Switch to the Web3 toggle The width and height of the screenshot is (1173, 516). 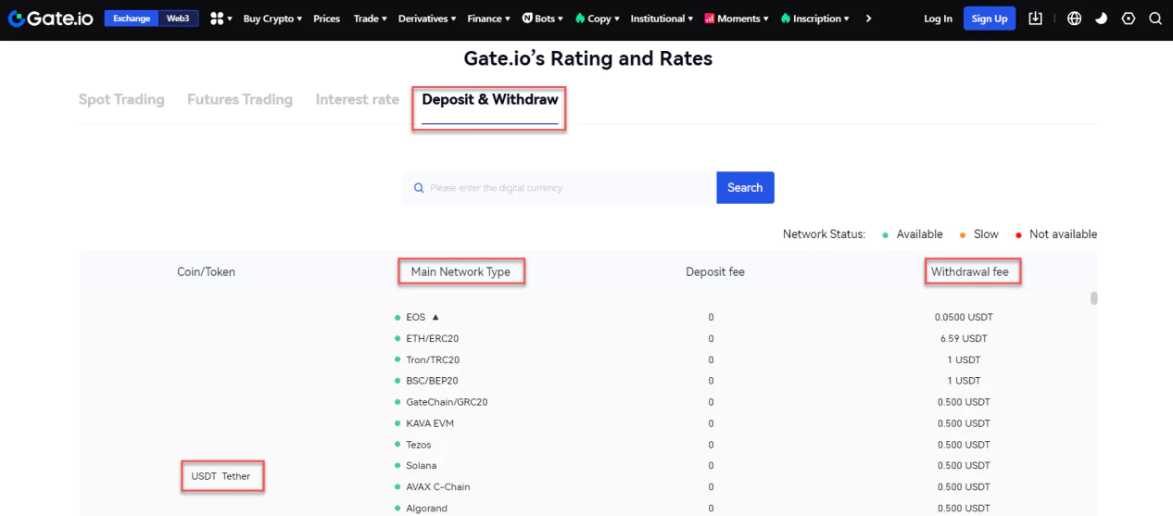click(x=178, y=19)
